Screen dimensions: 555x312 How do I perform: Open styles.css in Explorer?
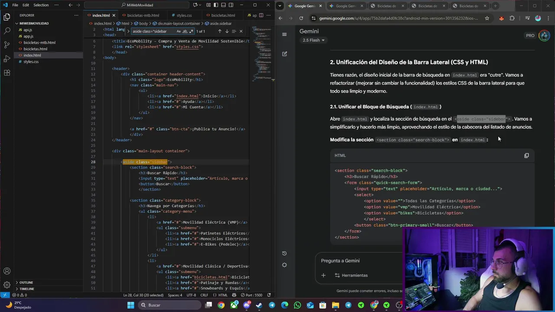[x=31, y=62]
